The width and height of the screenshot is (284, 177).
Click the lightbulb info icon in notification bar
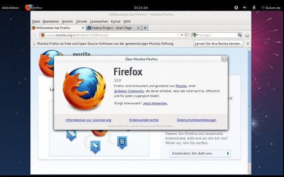34,44
